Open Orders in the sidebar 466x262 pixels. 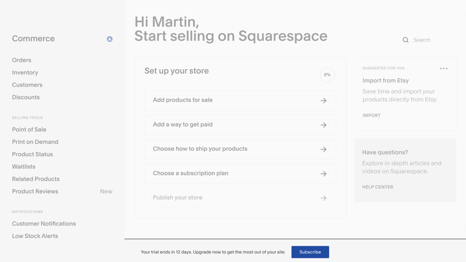point(22,60)
